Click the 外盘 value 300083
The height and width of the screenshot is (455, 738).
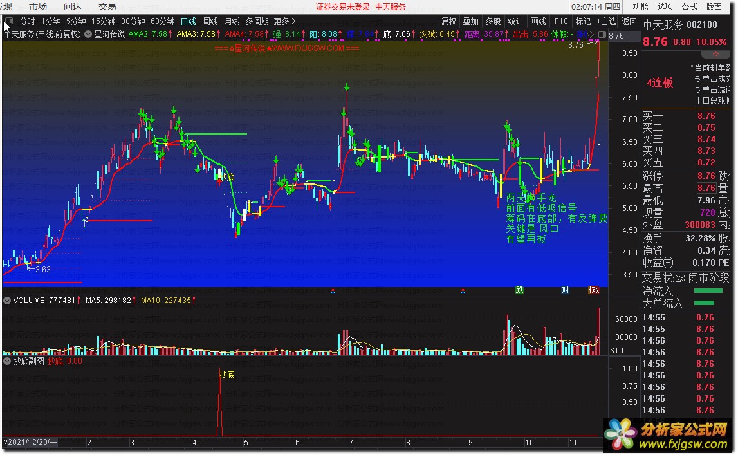tap(700, 225)
